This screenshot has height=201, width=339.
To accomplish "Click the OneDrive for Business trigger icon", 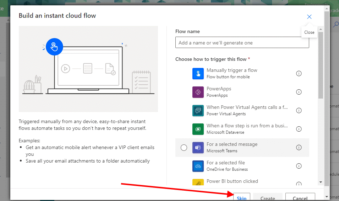I will coord(198,166).
